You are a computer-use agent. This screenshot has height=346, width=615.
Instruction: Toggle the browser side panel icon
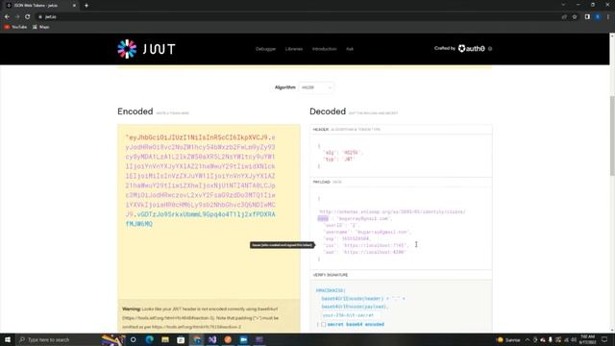[587, 17]
